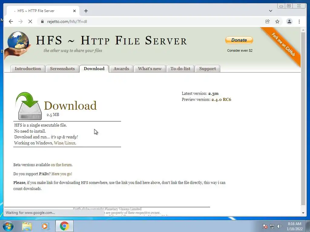Open the volume speaker tray icon
Image resolution: width=310 pixels, height=232 pixels.
[x=279, y=226]
